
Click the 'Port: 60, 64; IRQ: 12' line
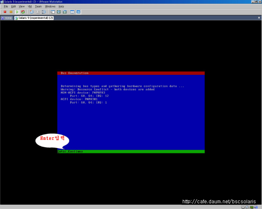[x=89, y=96]
